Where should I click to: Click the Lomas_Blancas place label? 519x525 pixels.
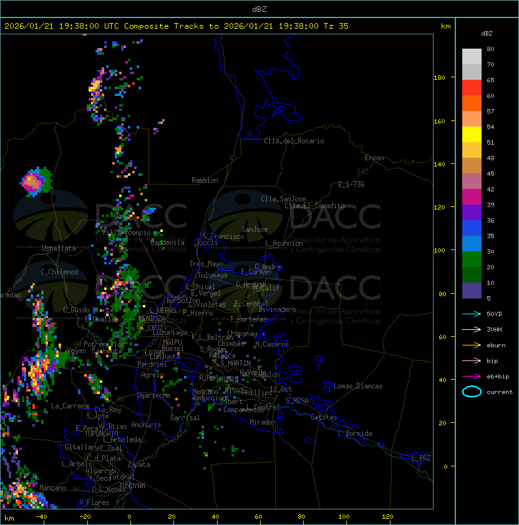pyautogui.click(x=358, y=386)
